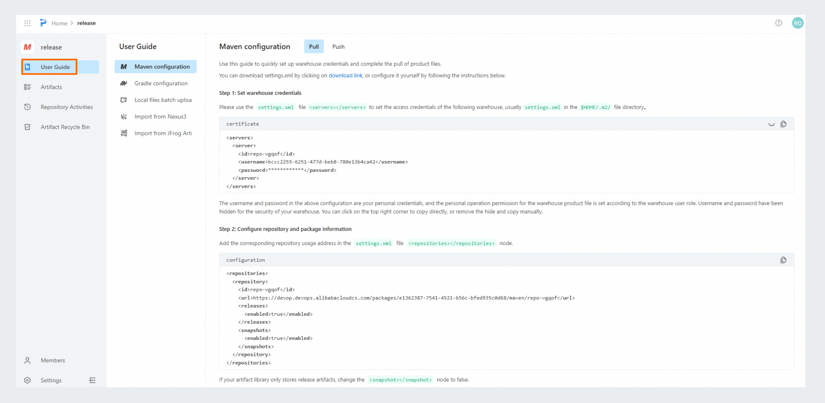This screenshot has height=403, width=825.
Task: Click the Repository Activities clock icon
Action: (x=27, y=107)
